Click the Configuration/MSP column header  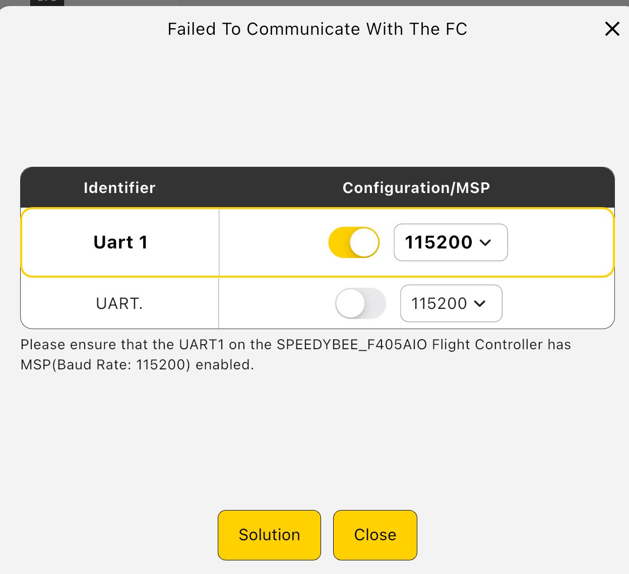[416, 187]
